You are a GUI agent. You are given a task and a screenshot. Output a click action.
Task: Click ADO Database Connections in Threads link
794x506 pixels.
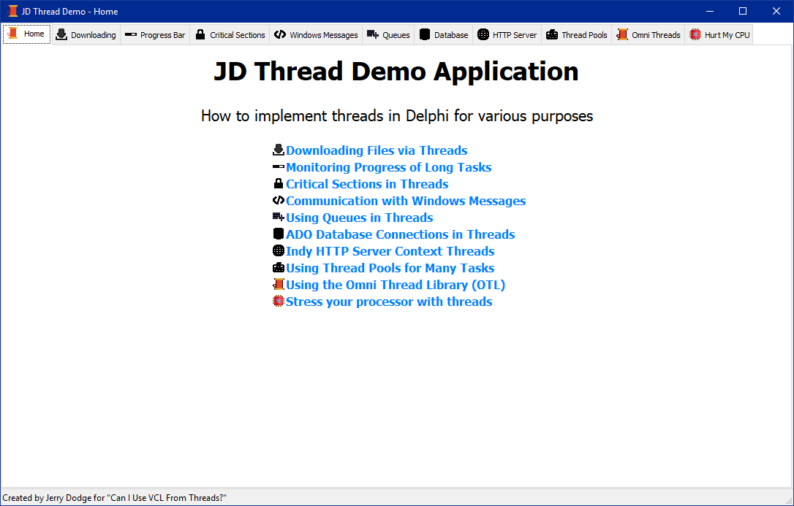400,234
